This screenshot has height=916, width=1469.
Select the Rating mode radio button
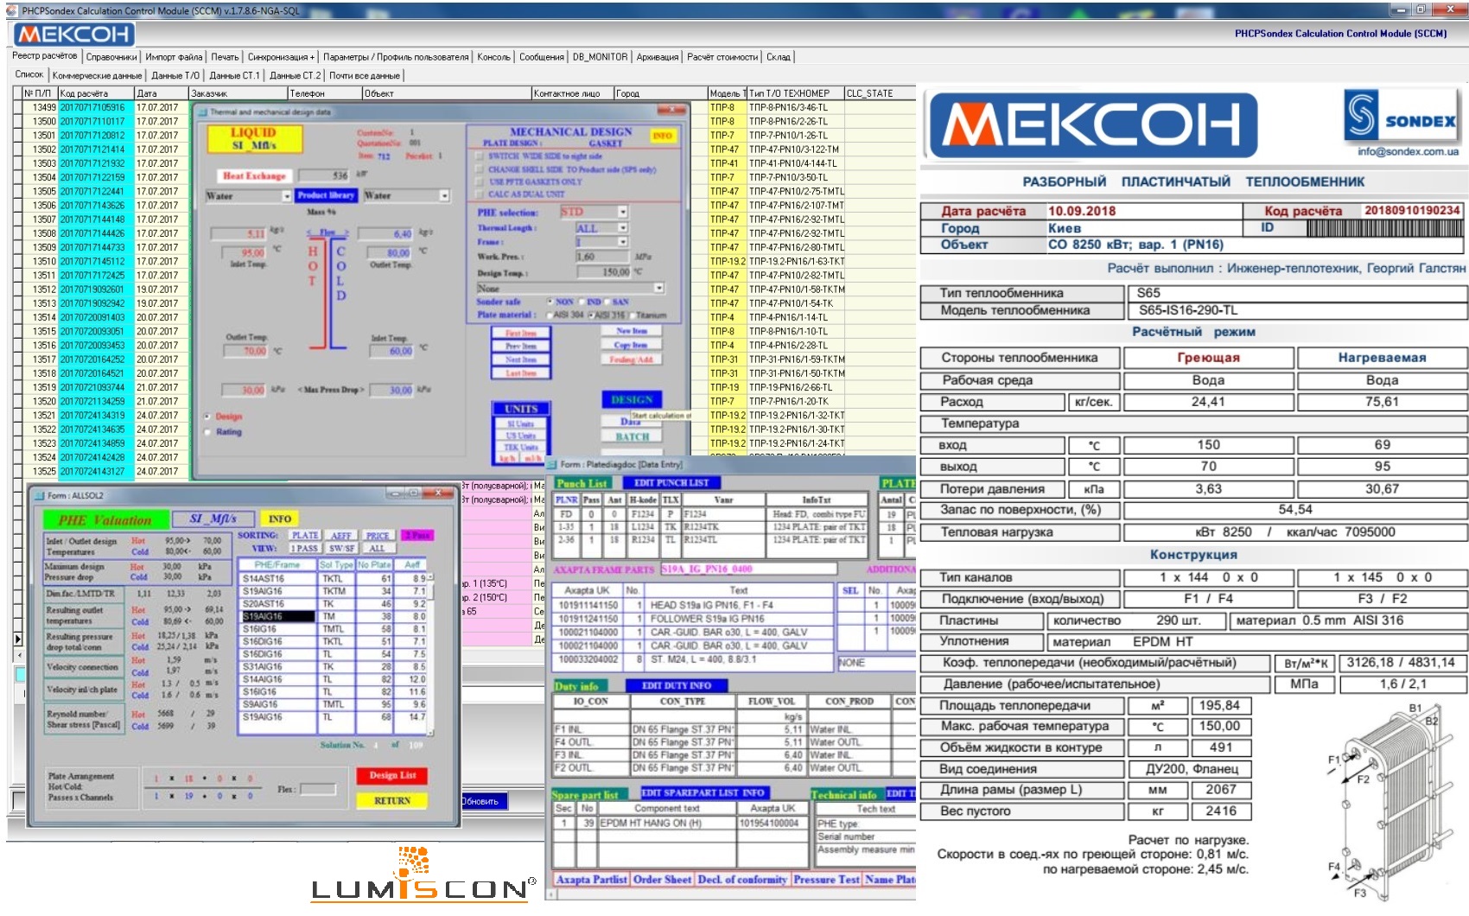[207, 431]
